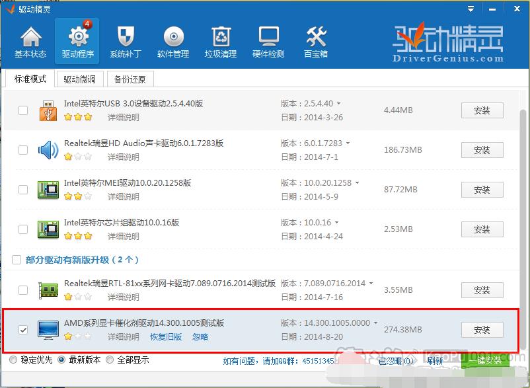Viewport: 530px width, 388px height.
Task: Click the 驱动精灵 logo in title bar
Action: [x=11, y=9]
